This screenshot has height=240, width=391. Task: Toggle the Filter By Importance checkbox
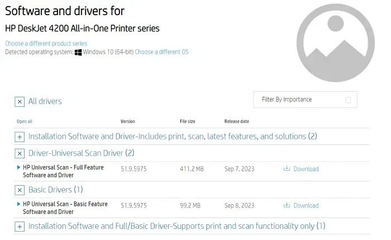click(x=349, y=100)
